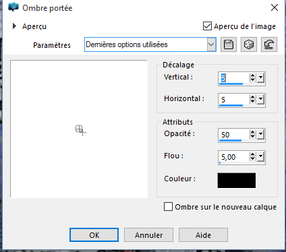Click the Annuler button
This screenshot has width=286, height=252.
pyautogui.click(x=148, y=235)
